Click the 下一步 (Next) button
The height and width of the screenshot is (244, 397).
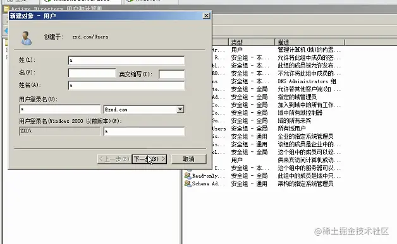[x=149, y=159]
